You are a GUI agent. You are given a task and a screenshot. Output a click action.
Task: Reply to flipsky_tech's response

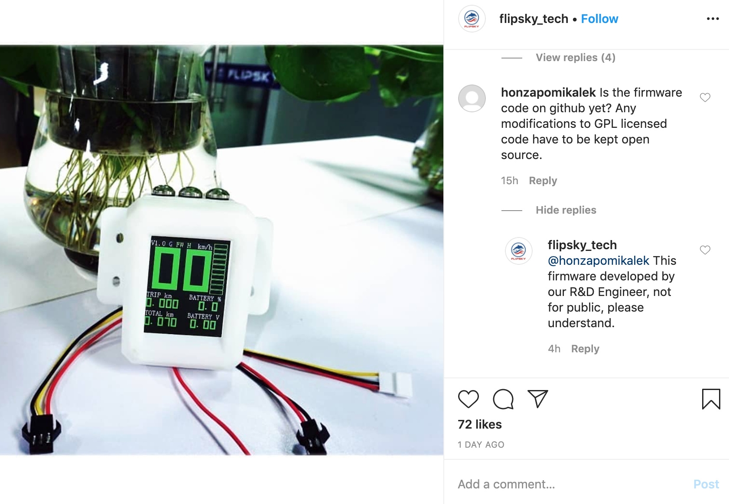click(x=585, y=348)
